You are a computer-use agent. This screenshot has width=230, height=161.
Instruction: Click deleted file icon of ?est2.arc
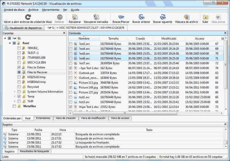tap(75, 44)
